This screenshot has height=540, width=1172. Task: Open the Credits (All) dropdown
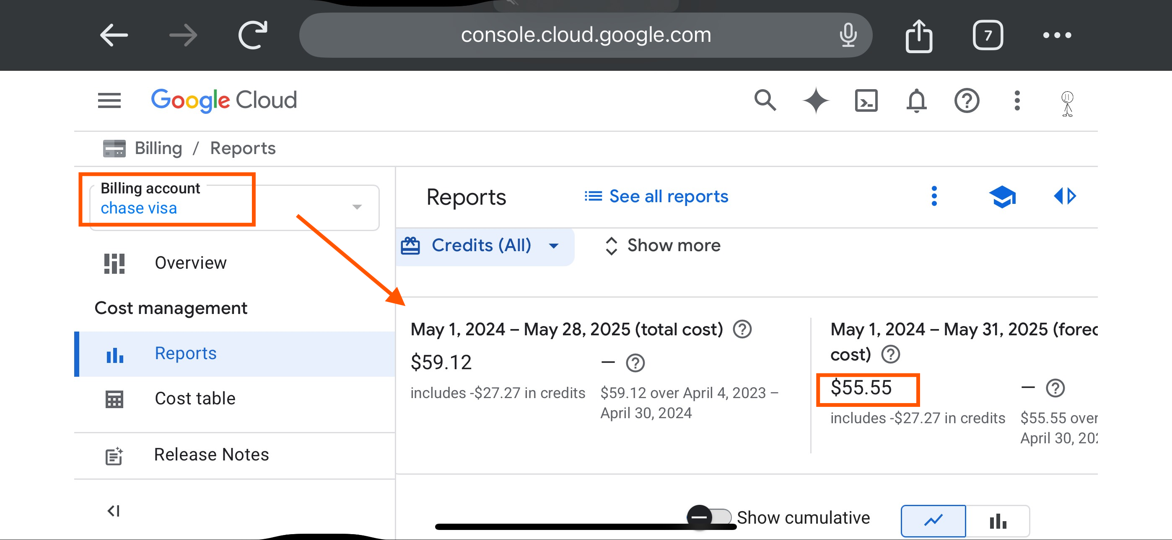[485, 246]
